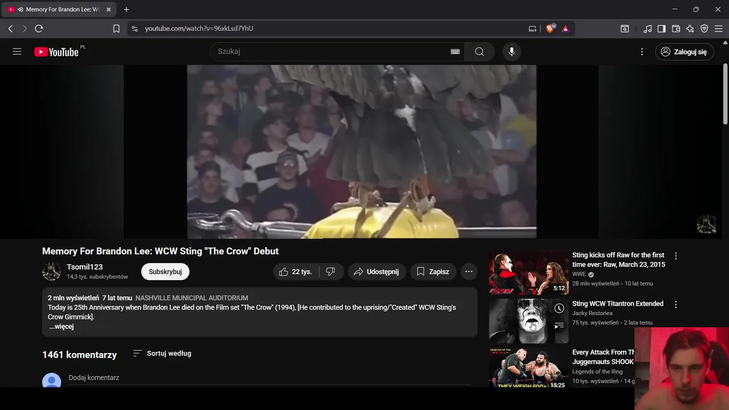Open more actions ellipsis under video
The image size is (729, 410).
click(469, 272)
